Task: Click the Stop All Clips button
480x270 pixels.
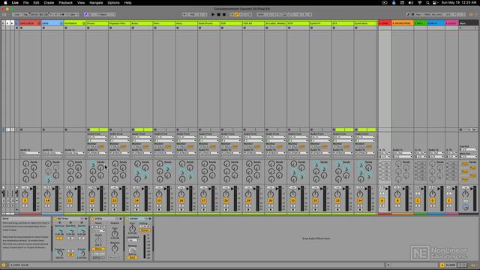Action: click(460, 130)
